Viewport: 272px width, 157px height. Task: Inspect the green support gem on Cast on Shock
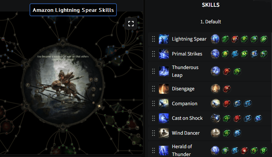(227, 118)
